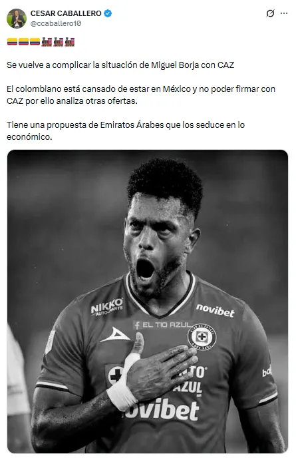Click the last locomotive emoji in the post
Image resolution: width=296 pixels, height=458 pixels.
pyautogui.click(x=70, y=42)
